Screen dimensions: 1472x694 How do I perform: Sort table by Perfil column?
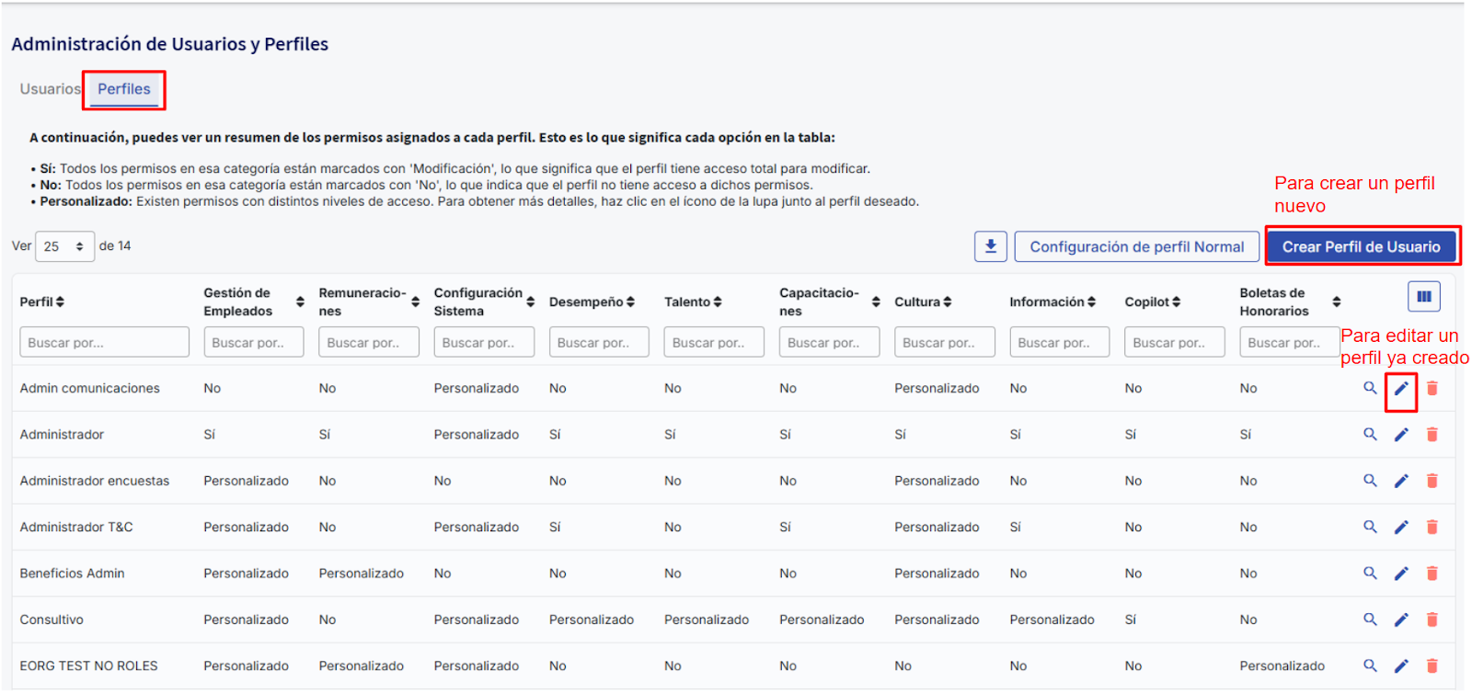(x=42, y=301)
